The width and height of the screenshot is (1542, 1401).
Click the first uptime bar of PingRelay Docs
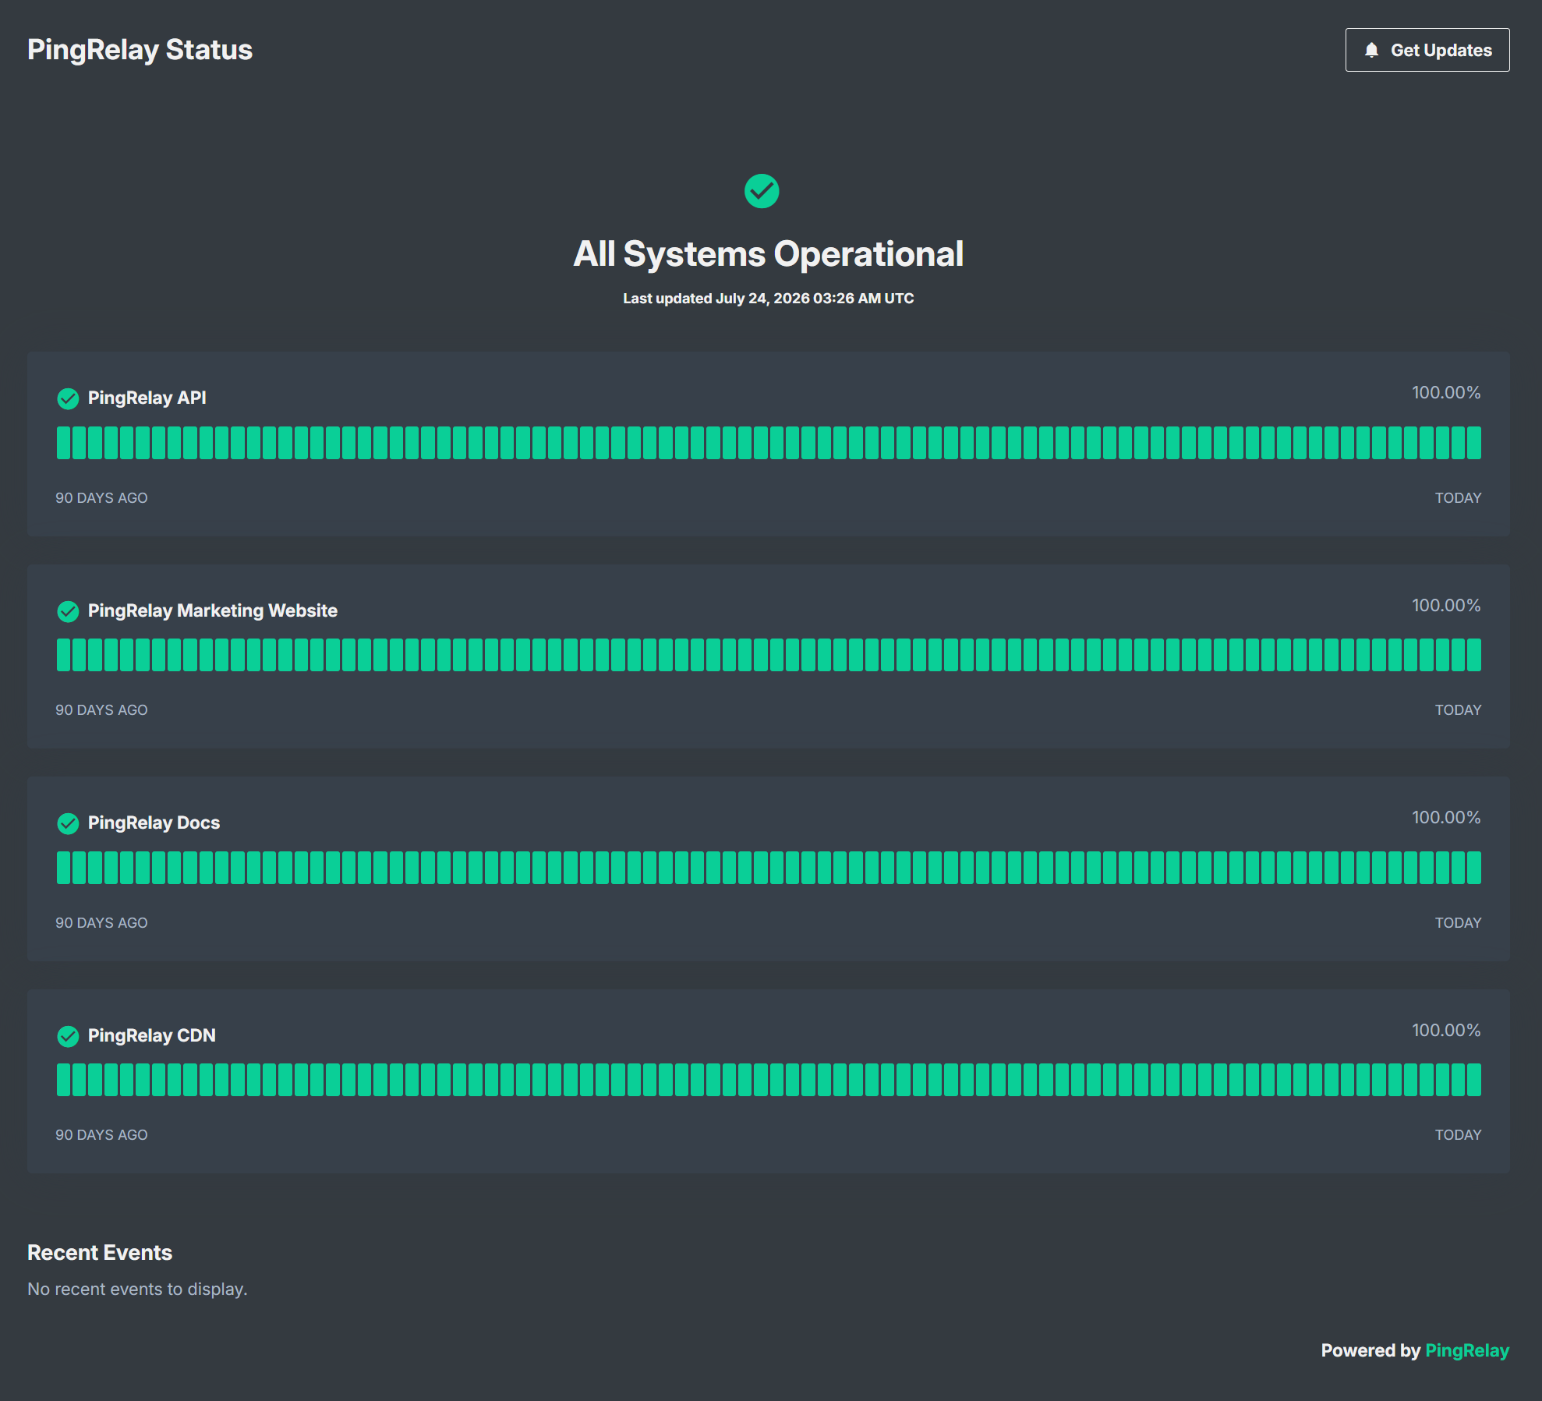tap(63, 867)
